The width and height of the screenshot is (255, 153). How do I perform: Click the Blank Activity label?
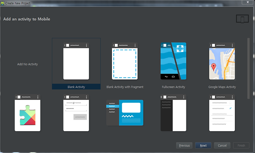click(x=76, y=87)
